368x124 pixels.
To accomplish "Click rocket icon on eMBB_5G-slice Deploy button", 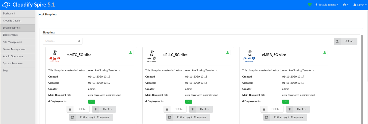I will tap(290, 109).
